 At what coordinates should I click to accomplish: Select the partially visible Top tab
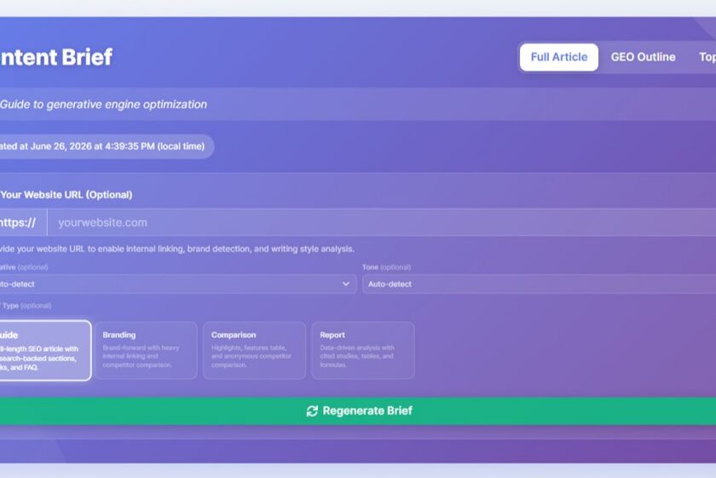[707, 57]
